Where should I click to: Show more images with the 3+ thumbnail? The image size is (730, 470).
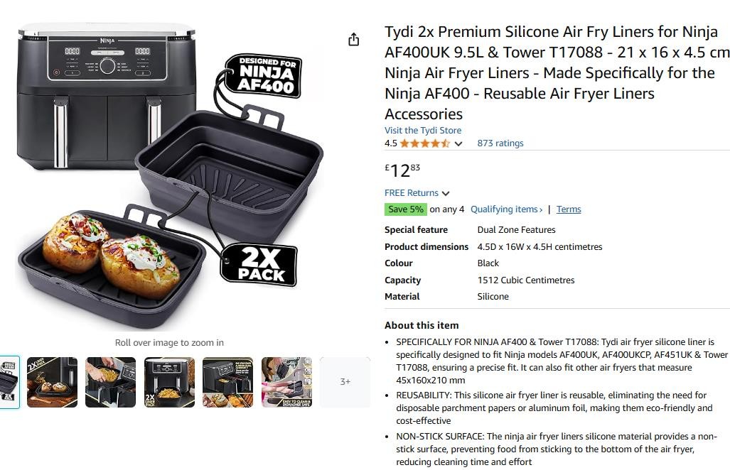pos(345,382)
